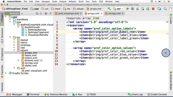
Task: Click the green check inspection indicator
Action: click(x=167, y=22)
